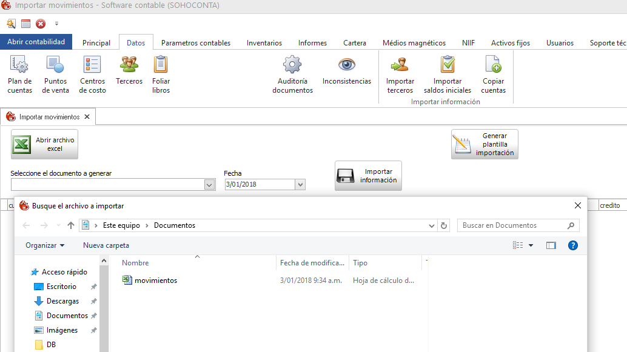The image size is (627, 352).
Task: Click Importar saldos iniciales icon
Action: 448,65
